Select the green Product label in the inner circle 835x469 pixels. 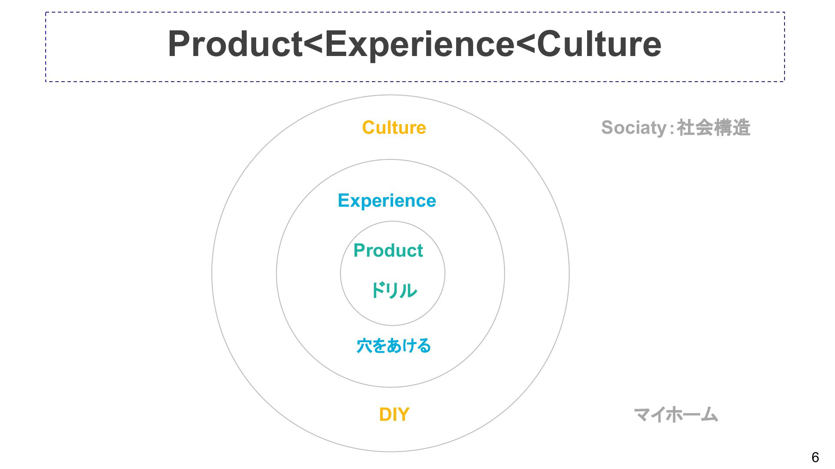tap(388, 251)
